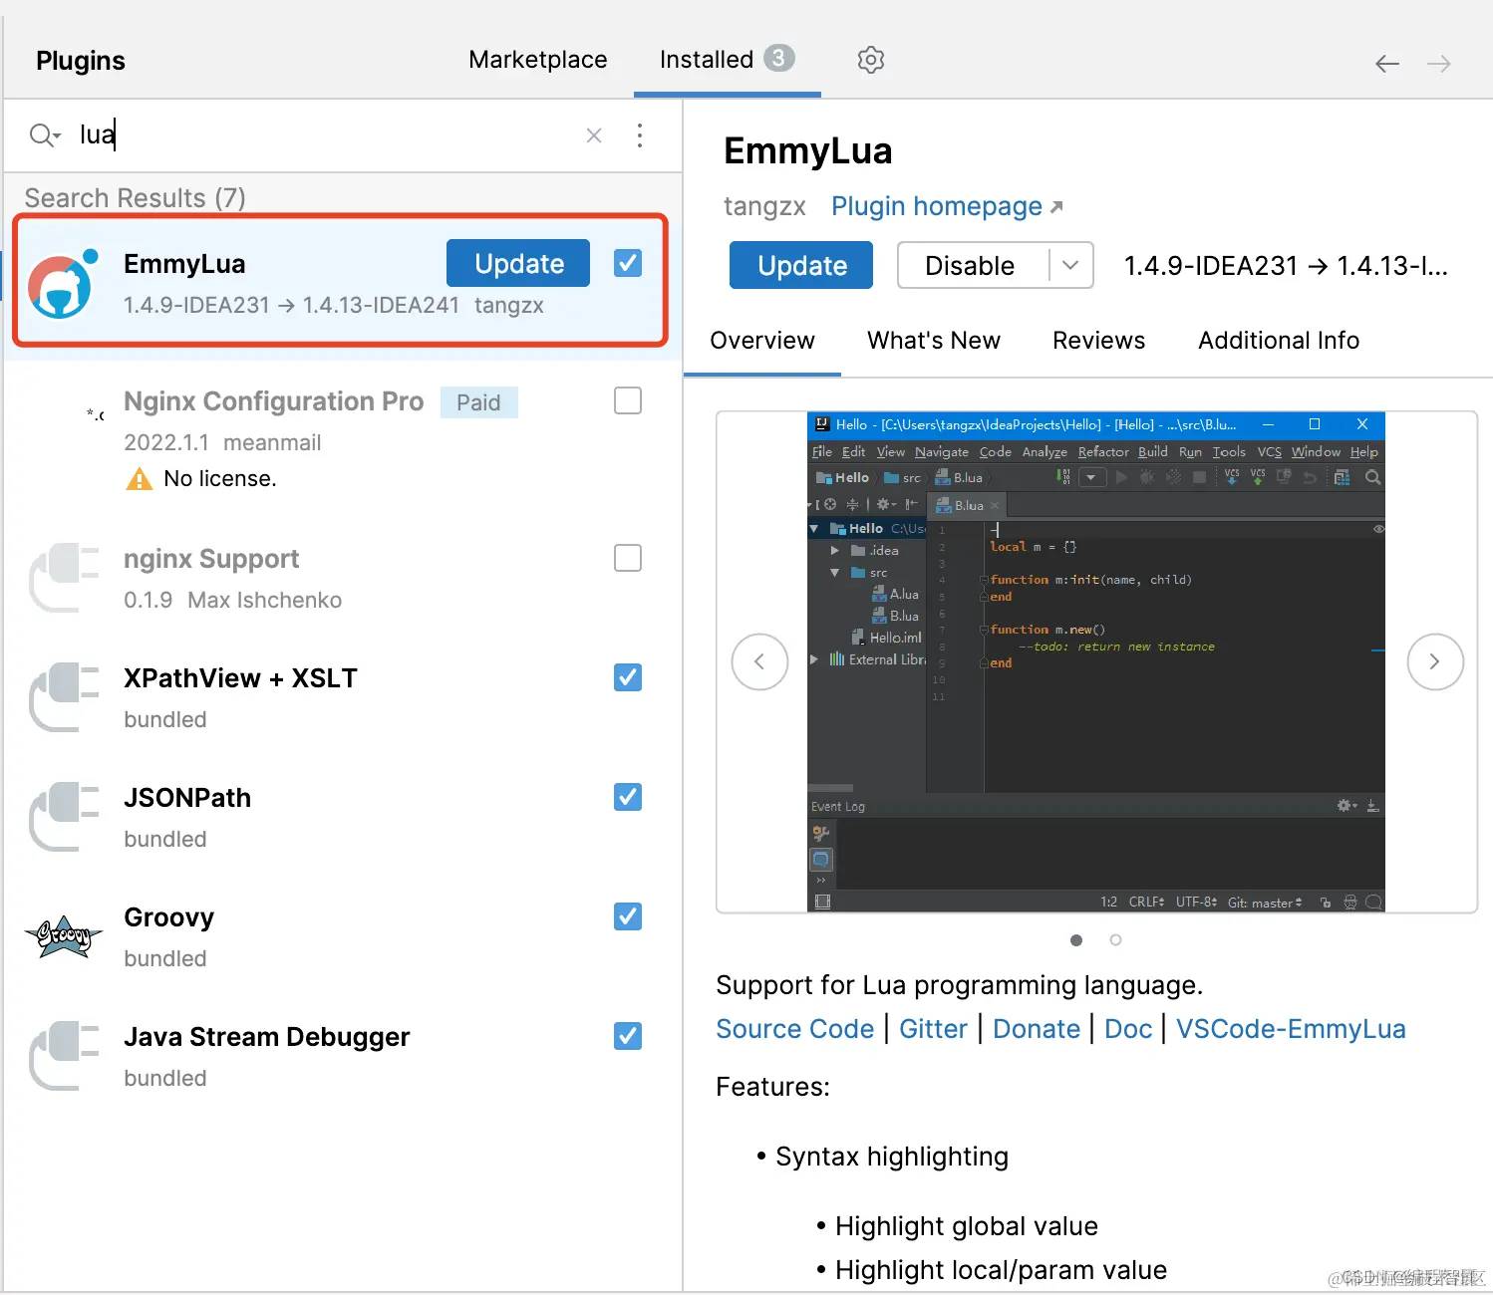The width and height of the screenshot is (1493, 1295).
Task: Switch to the Marketplace tab
Action: point(538,60)
